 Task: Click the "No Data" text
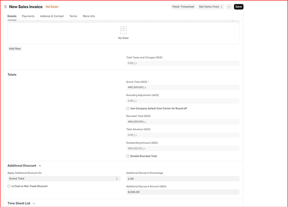coord(123,38)
